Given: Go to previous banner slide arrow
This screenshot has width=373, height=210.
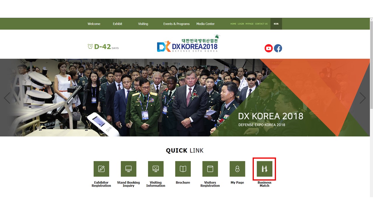Looking at the screenshot, I should point(7,98).
